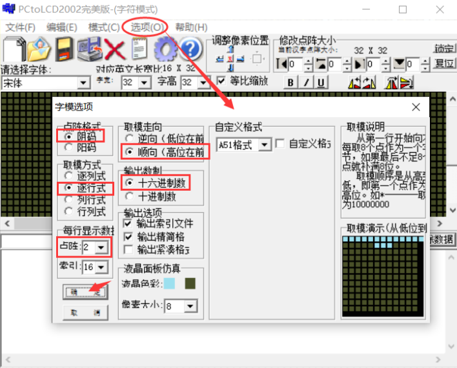Open the 字宽 32 dropdown
This screenshot has width=457, height=368.
(x=145, y=83)
